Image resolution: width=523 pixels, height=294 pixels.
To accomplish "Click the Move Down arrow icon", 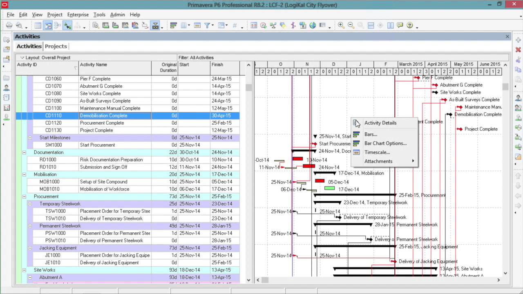I will 518,186.
